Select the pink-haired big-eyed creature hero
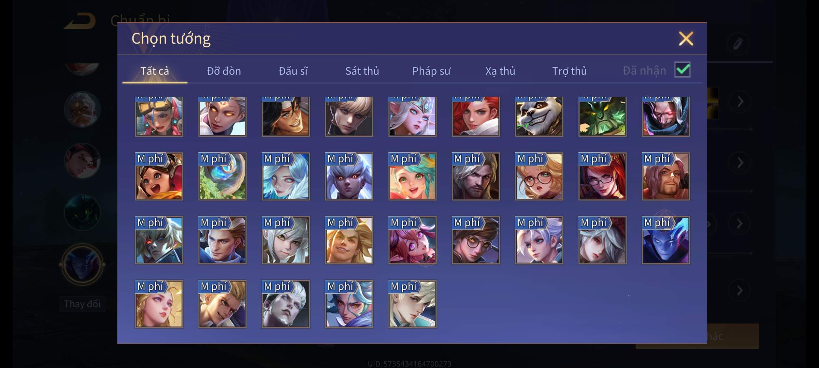 (x=412, y=240)
